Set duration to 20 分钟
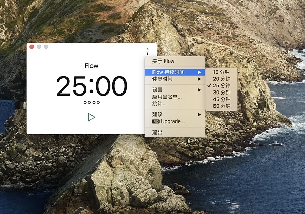305x214 pixels. (221, 79)
